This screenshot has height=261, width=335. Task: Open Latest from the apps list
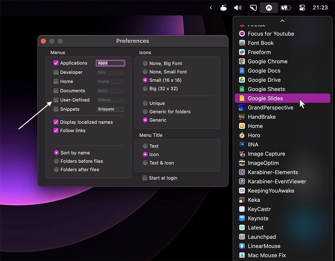(282, 228)
